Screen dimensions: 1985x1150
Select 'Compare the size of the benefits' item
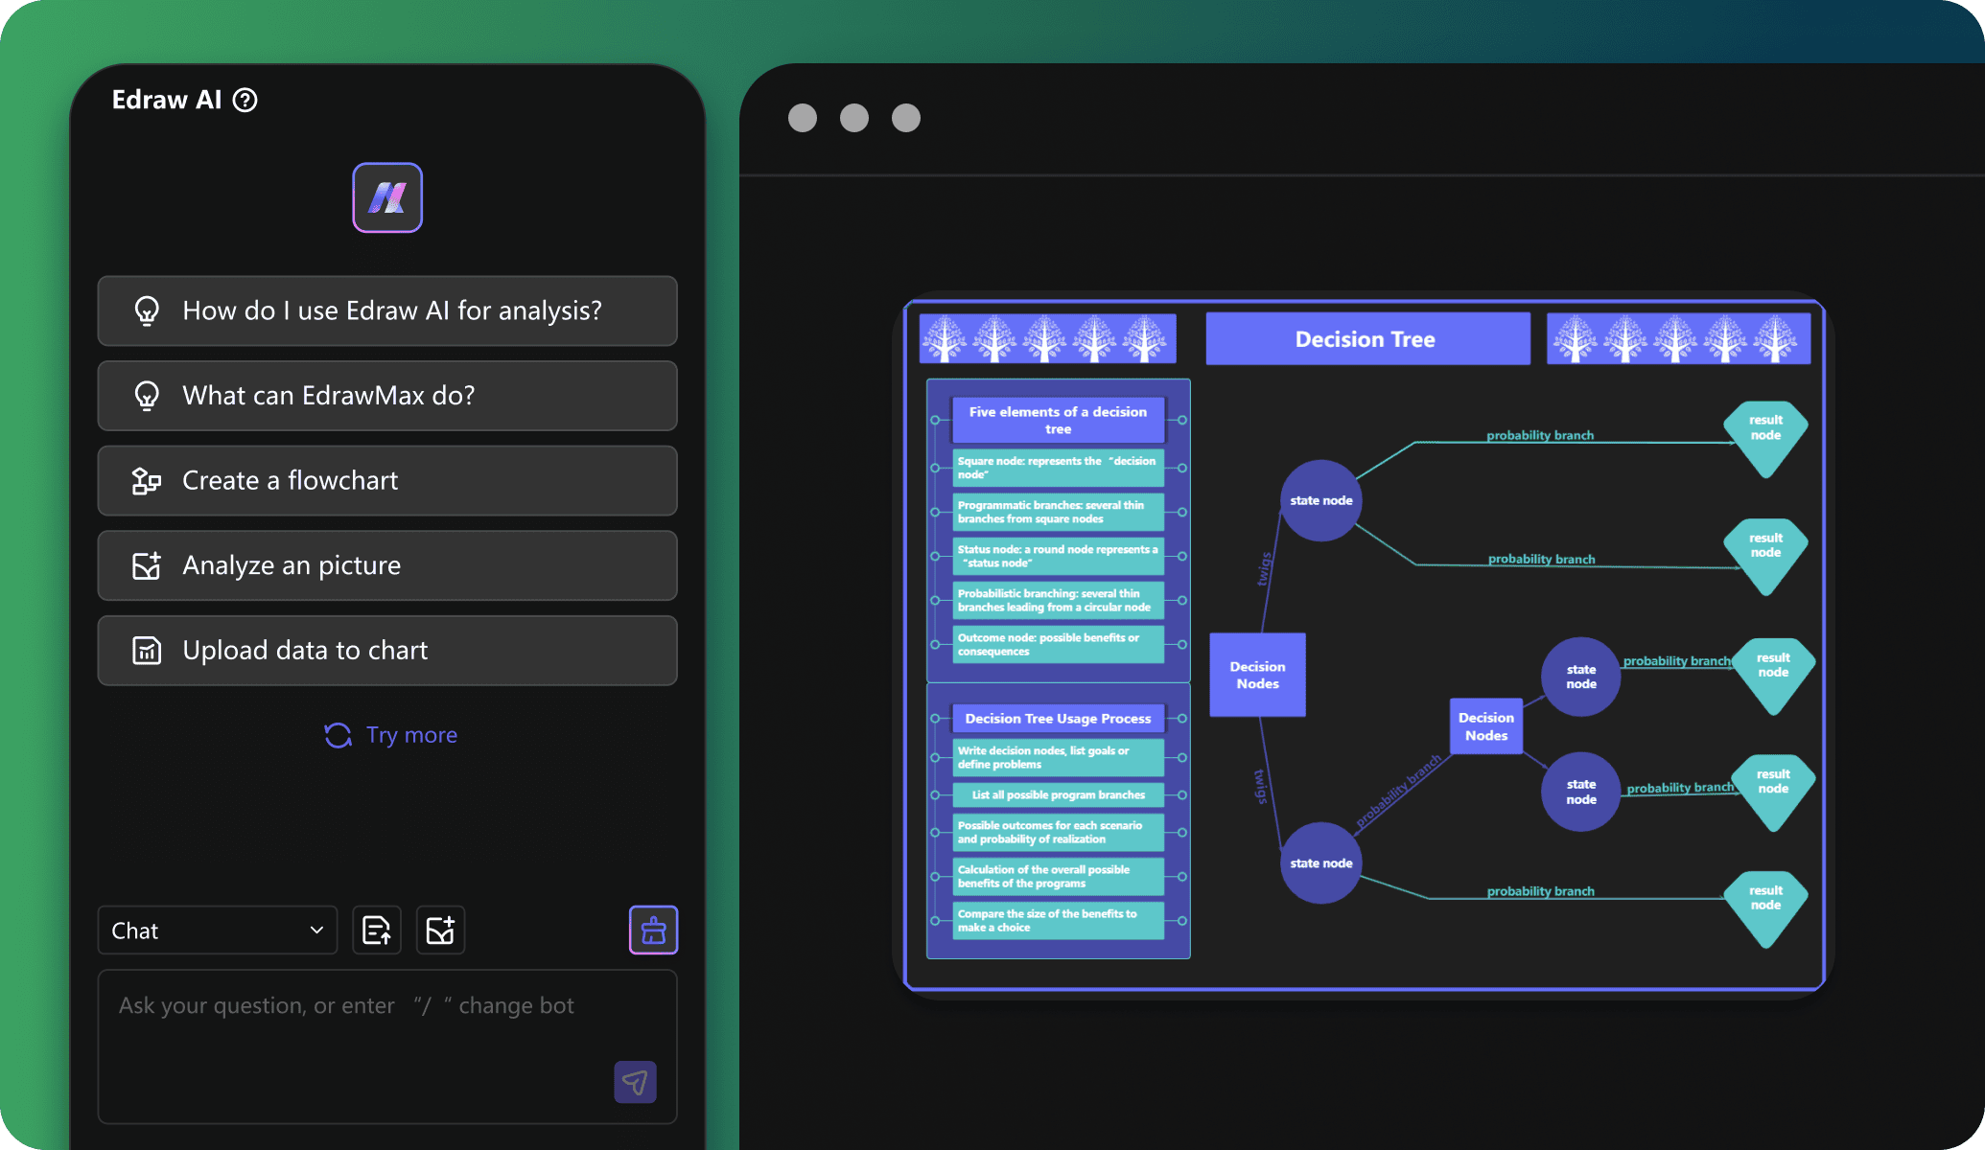(x=1058, y=920)
